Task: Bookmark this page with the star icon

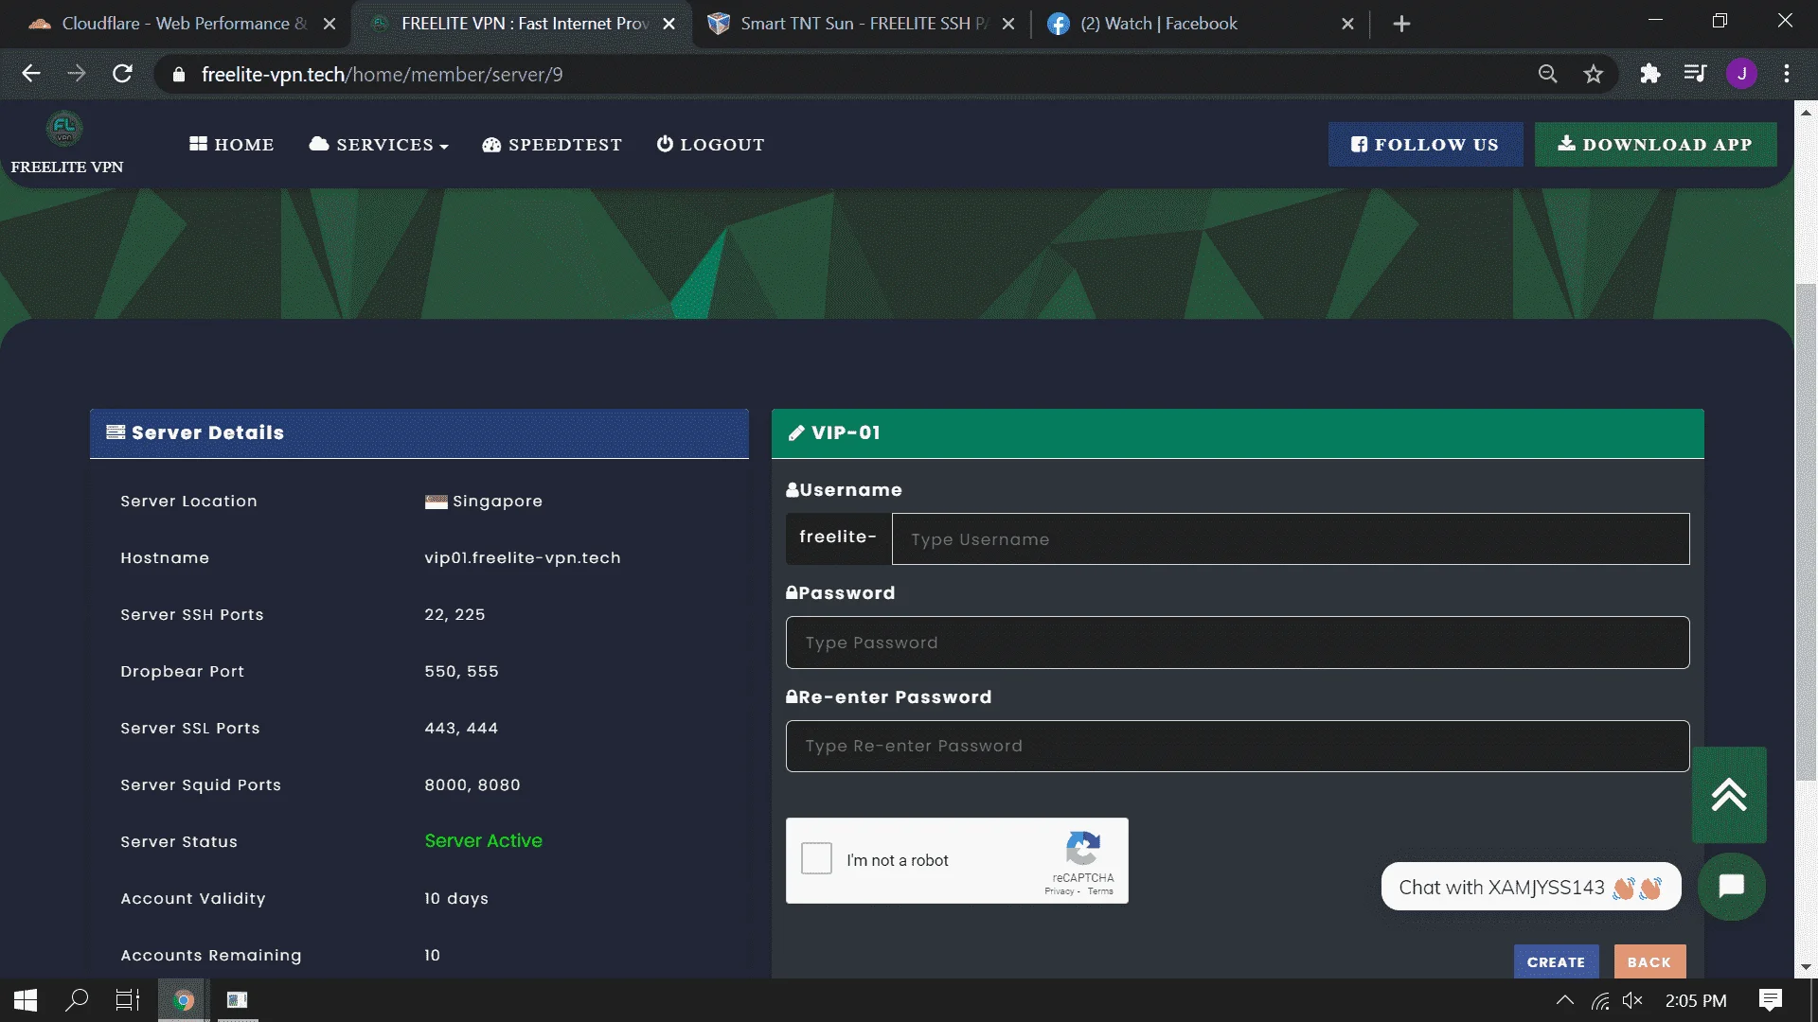Action: click(x=1594, y=74)
